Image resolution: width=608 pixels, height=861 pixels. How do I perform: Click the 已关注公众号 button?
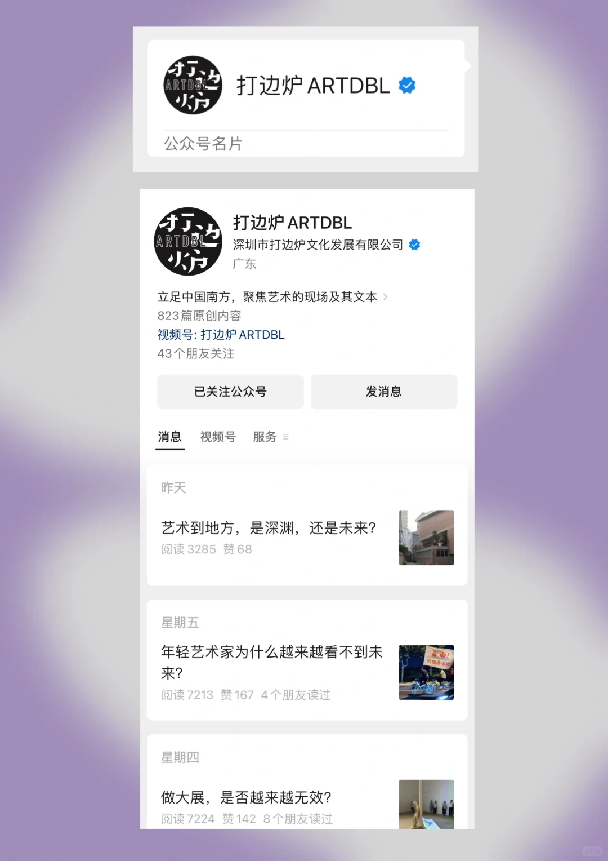(230, 392)
